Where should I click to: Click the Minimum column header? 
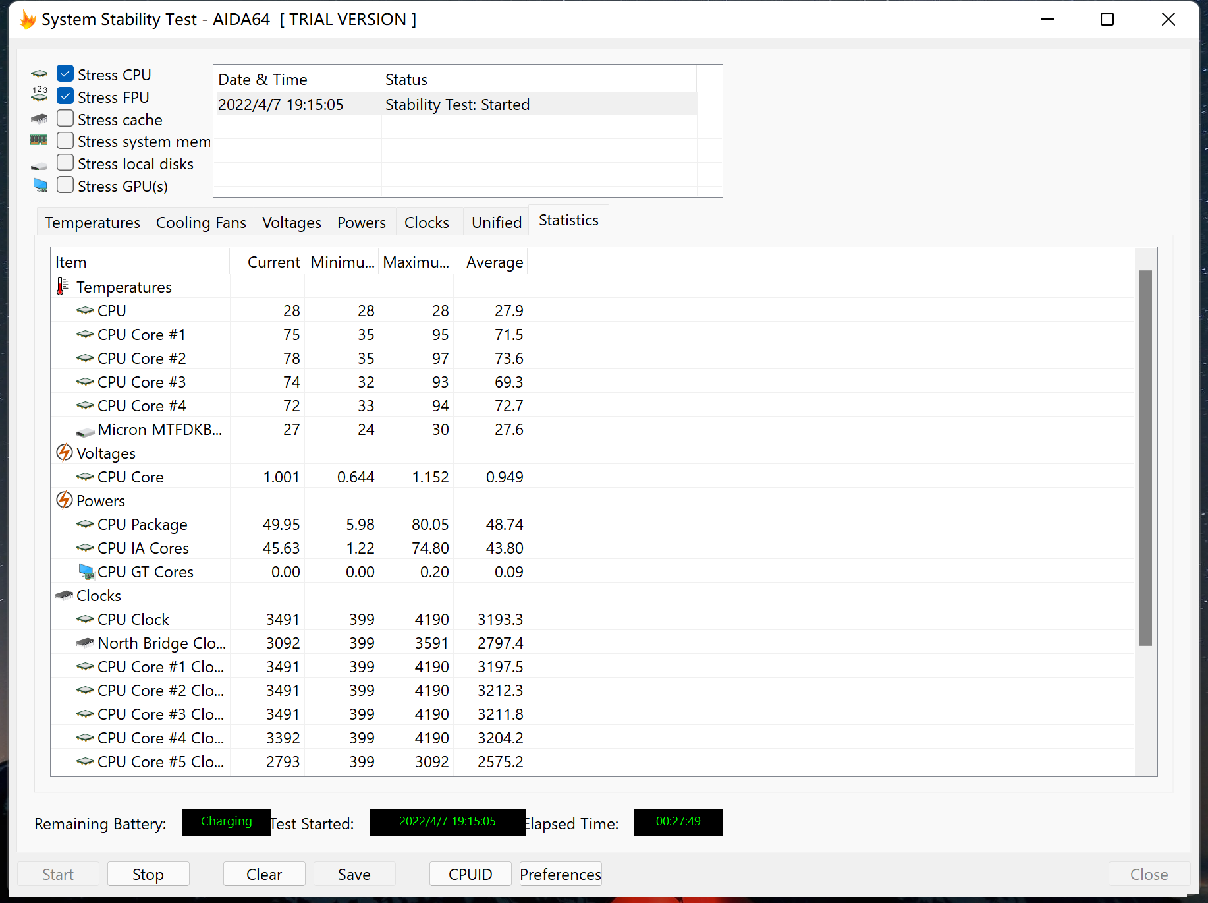(342, 262)
